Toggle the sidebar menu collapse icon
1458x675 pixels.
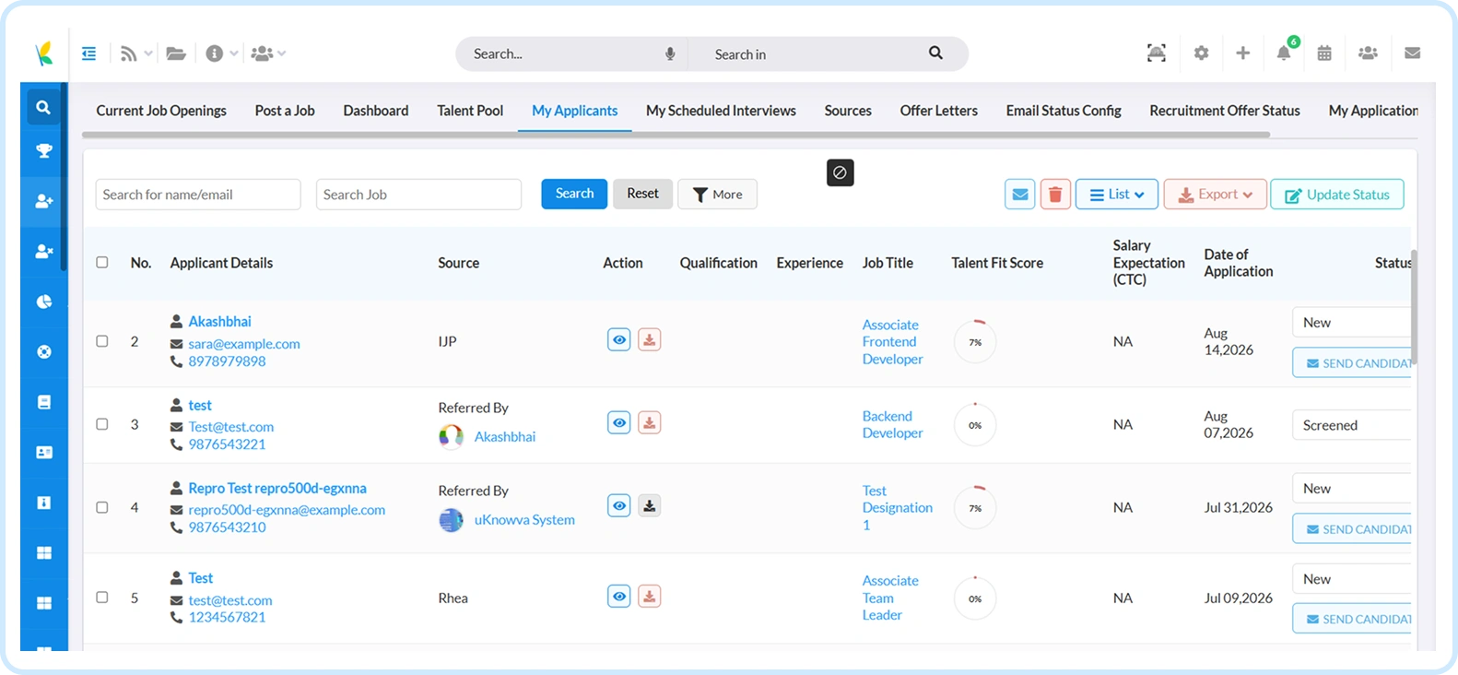(88, 53)
